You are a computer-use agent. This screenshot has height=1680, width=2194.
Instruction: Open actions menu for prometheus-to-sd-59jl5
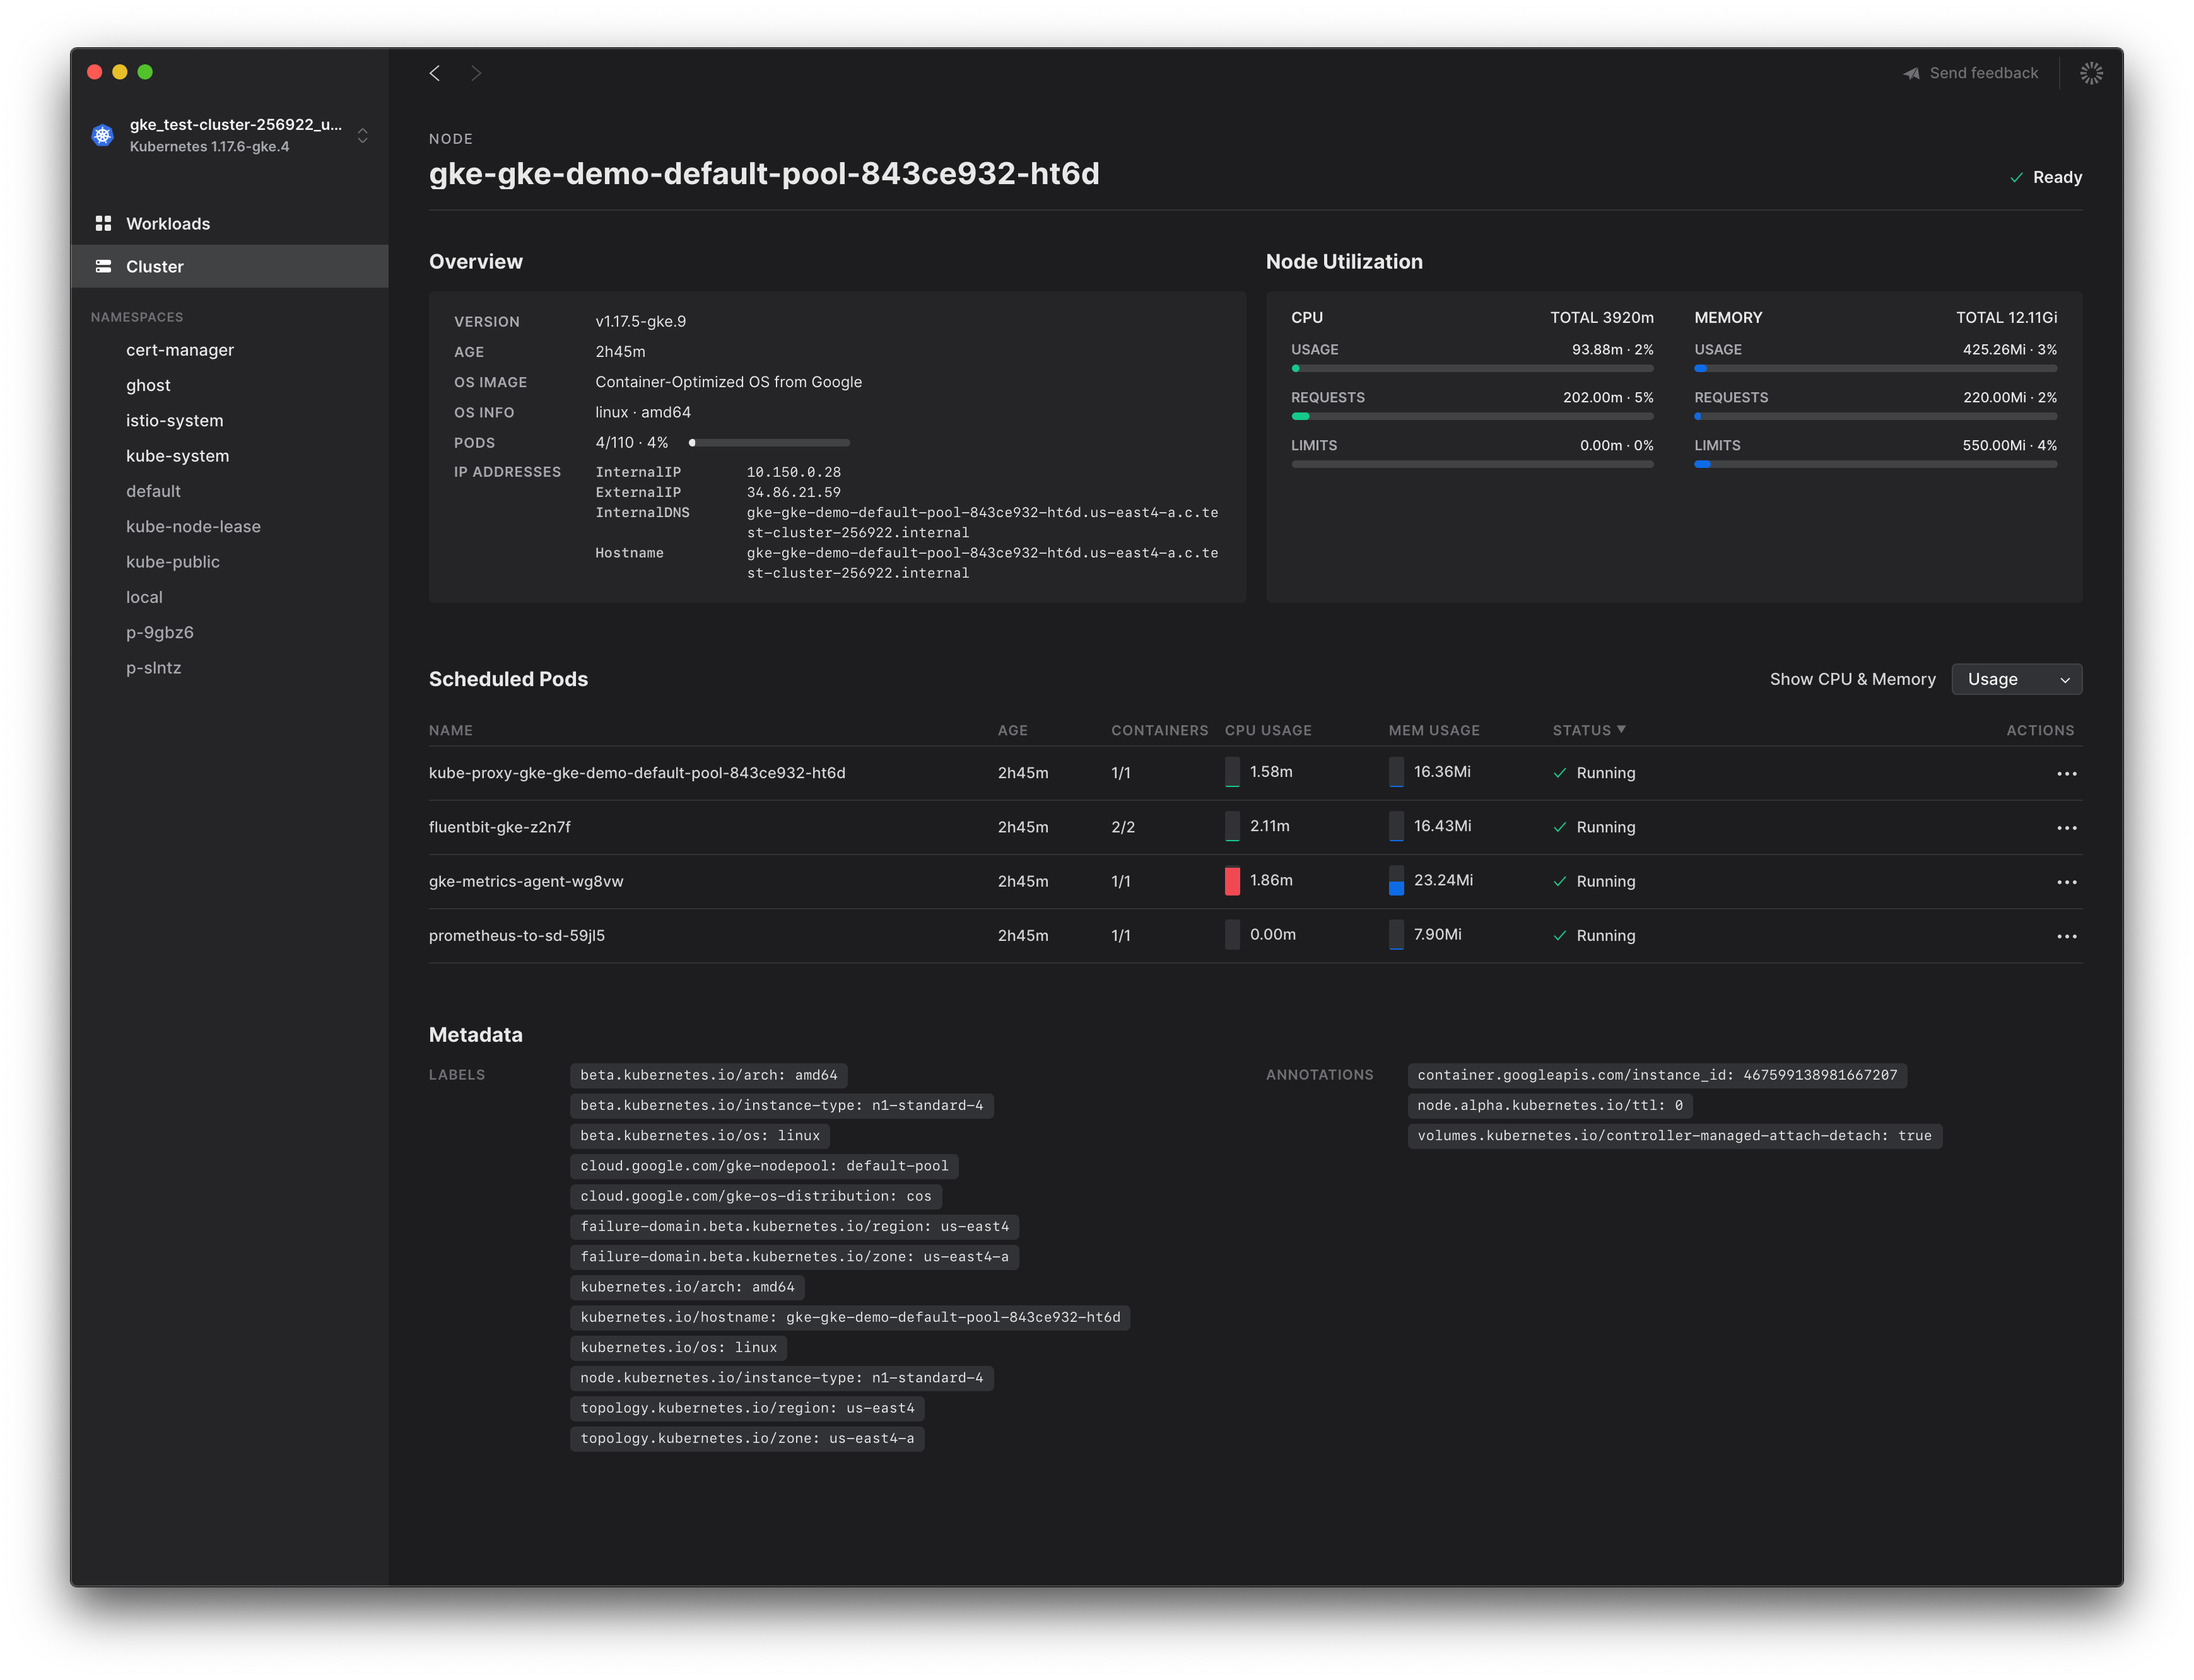pos(2066,936)
